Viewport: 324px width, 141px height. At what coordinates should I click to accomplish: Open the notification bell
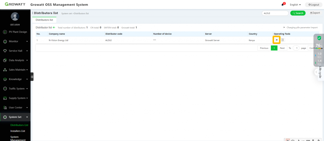[x=283, y=5]
